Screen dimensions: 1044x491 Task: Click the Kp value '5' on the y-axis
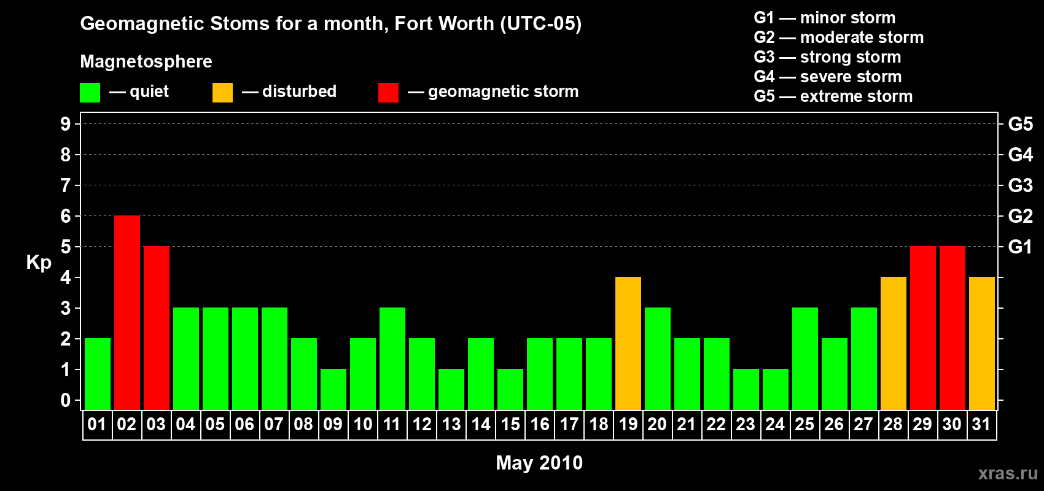66,247
